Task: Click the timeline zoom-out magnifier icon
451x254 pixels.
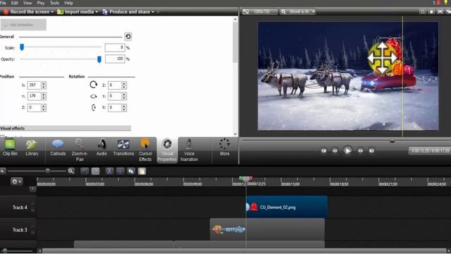Action: click(3, 171)
